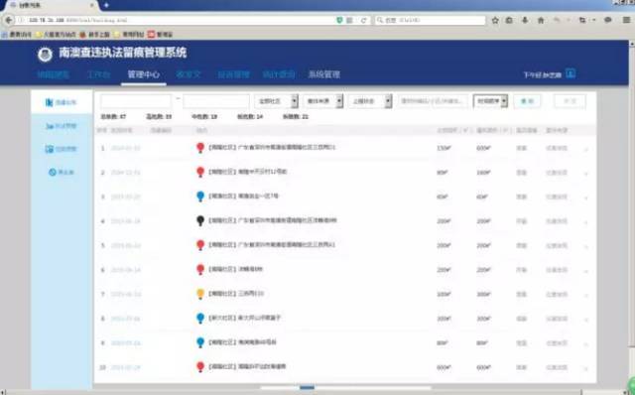Select the circular-icon item in the left sidebar
Viewport: 635px width, 395px height.
pyautogui.click(x=62, y=172)
